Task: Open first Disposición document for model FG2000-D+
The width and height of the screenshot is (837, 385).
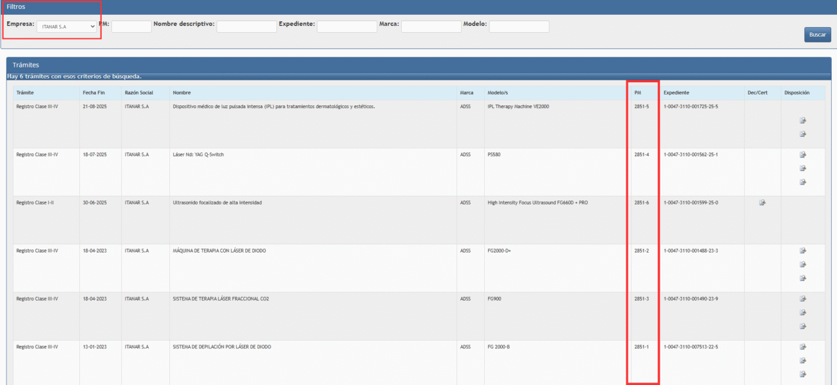Action: [803, 251]
